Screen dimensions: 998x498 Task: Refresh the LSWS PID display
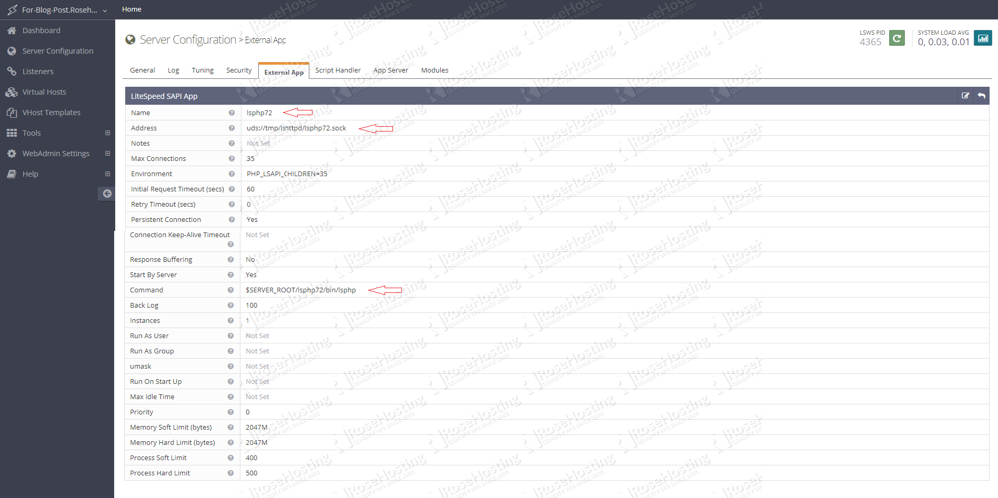point(897,38)
